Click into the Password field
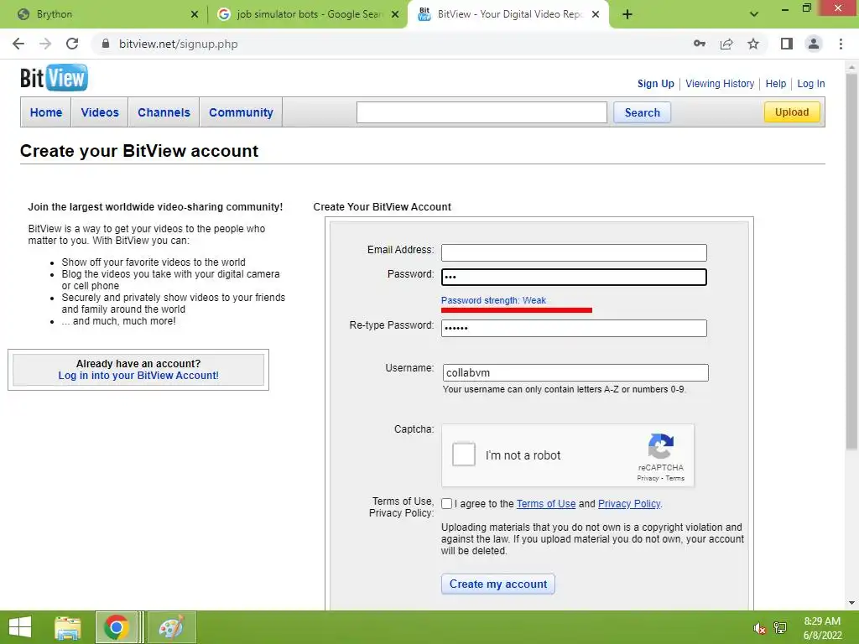The image size is (859, 644). pyautogui.click(x=574, y=277)
